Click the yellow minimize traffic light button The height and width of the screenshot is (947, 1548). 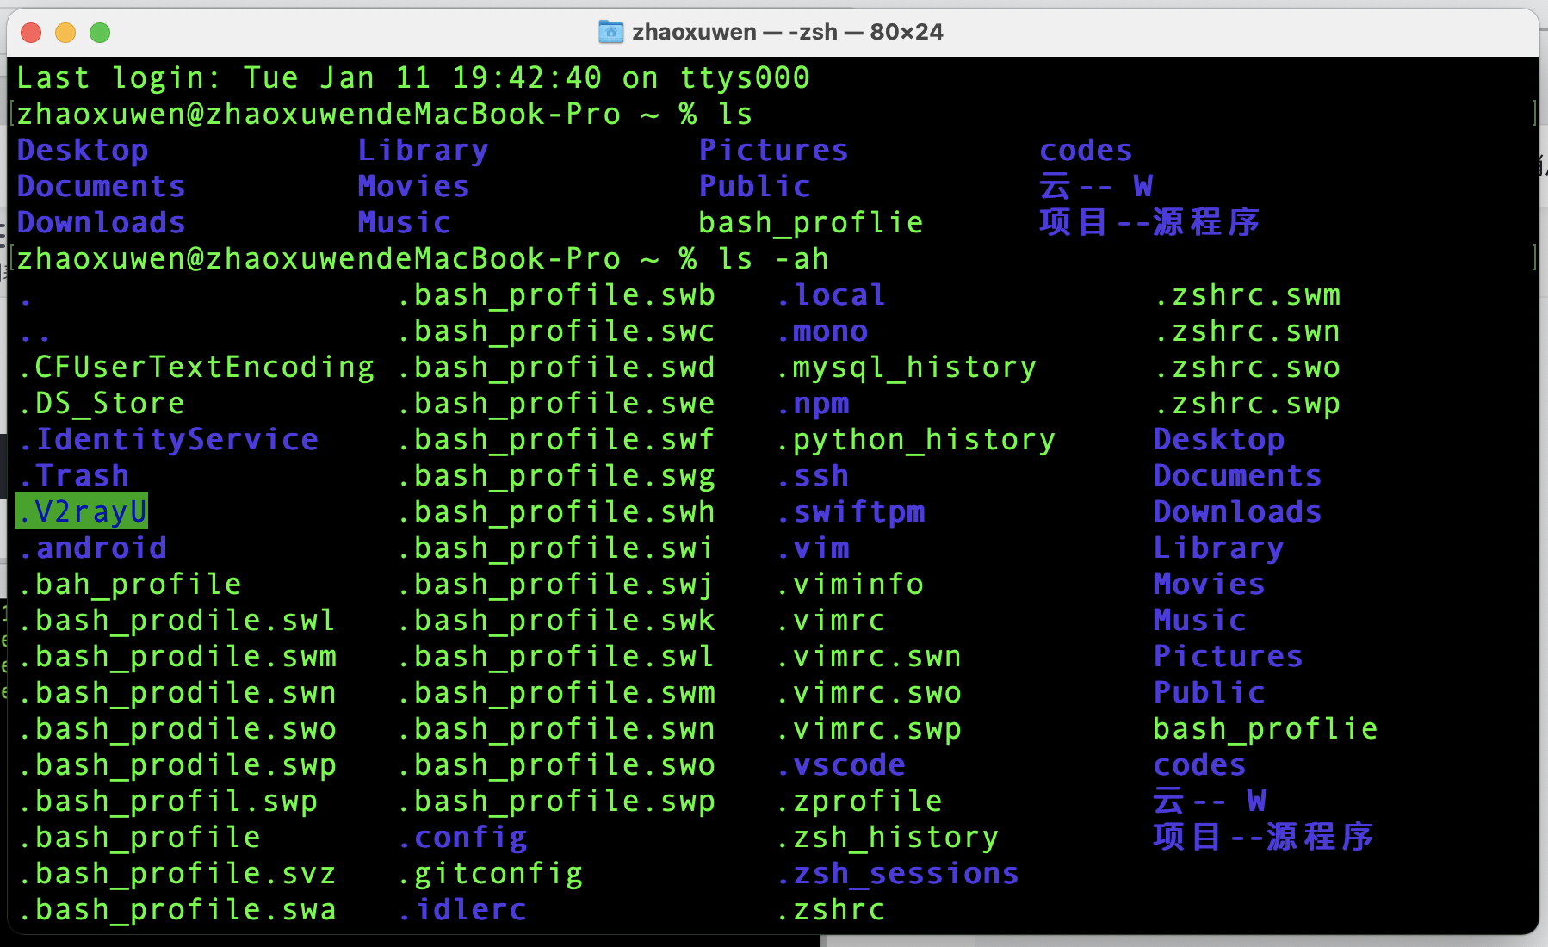(x=65, y=33)
